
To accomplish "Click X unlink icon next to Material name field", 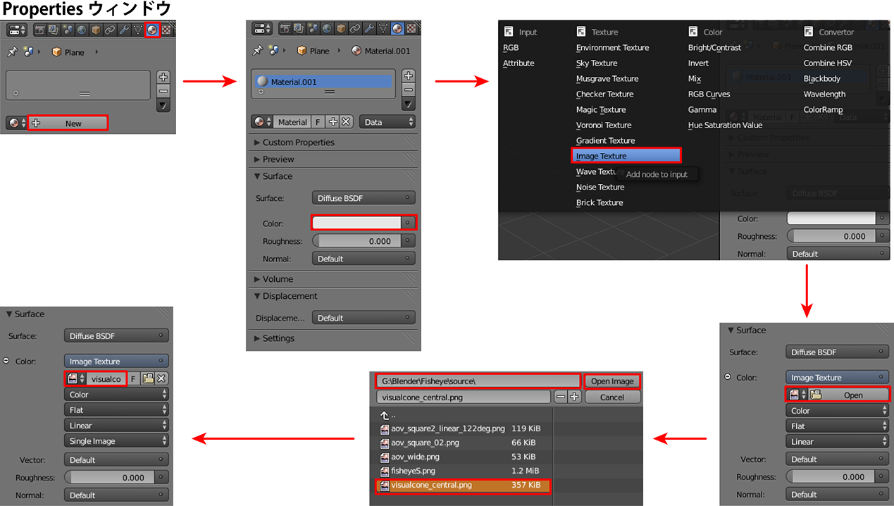I will (x=346, y=122).
